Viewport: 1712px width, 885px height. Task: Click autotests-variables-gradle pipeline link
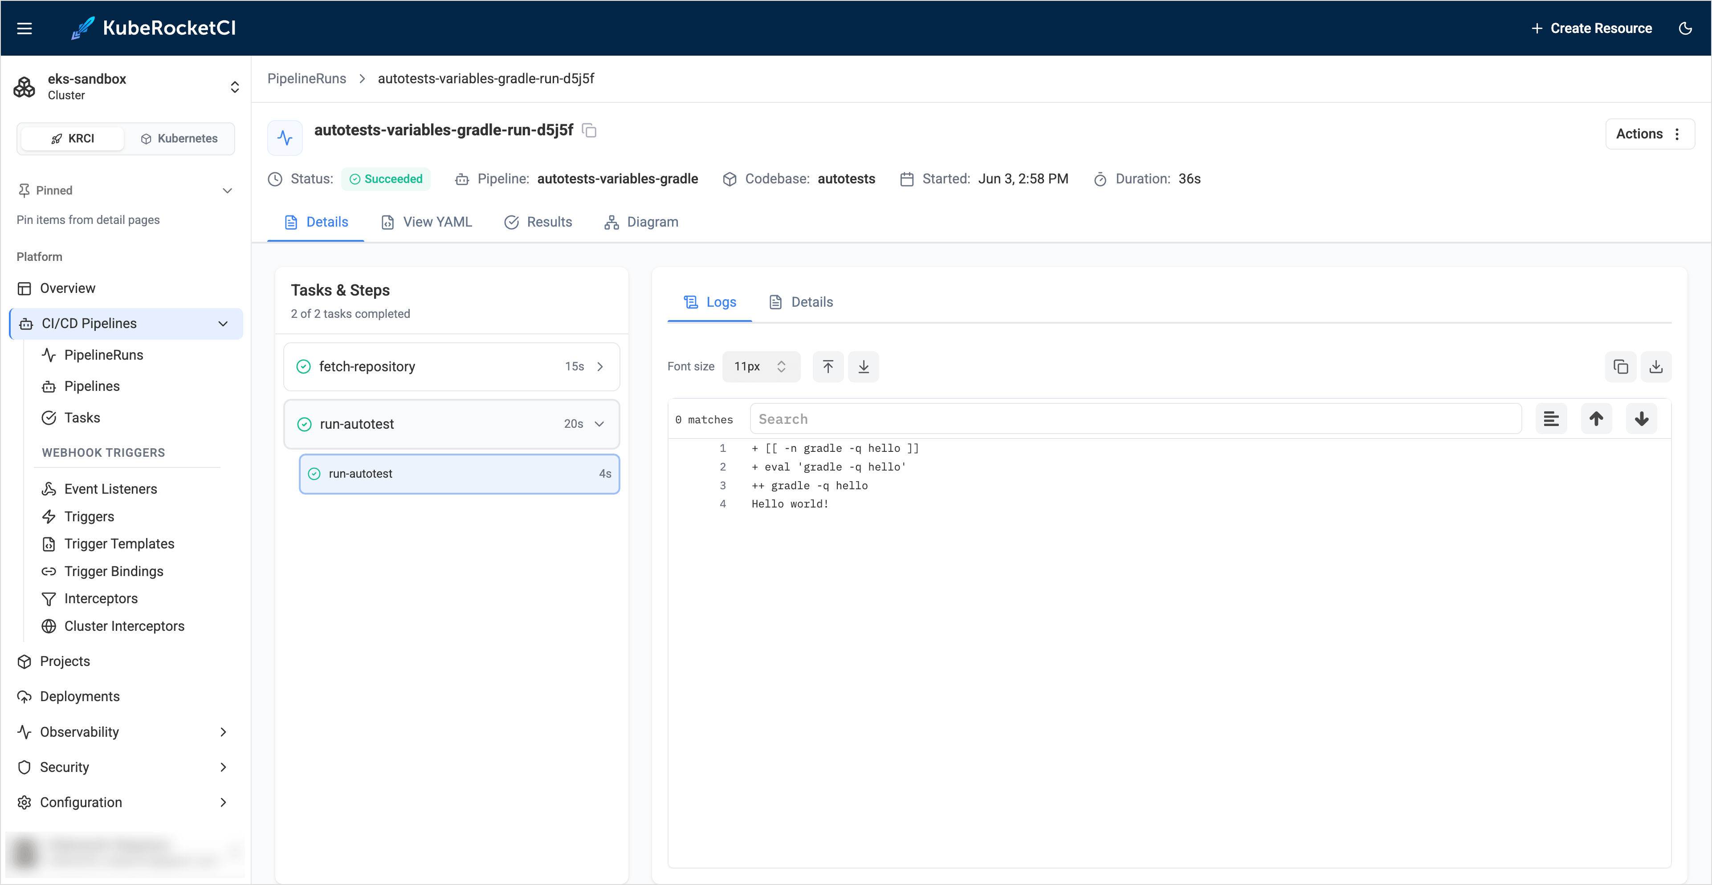(617, 179)
